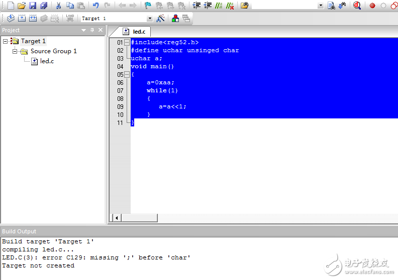Viewport: 398px width, 280px height.
Task: Select Target 1 in project tree
Action: [33, 41]
